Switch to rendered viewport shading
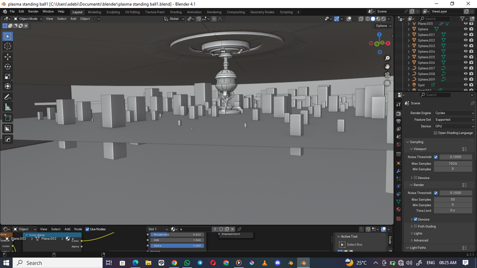 (x=383, y=19)
